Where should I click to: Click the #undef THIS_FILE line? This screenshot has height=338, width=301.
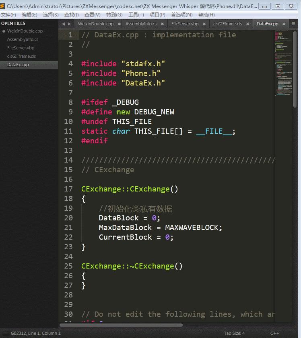pyautogui.click(x=116, y=122)
